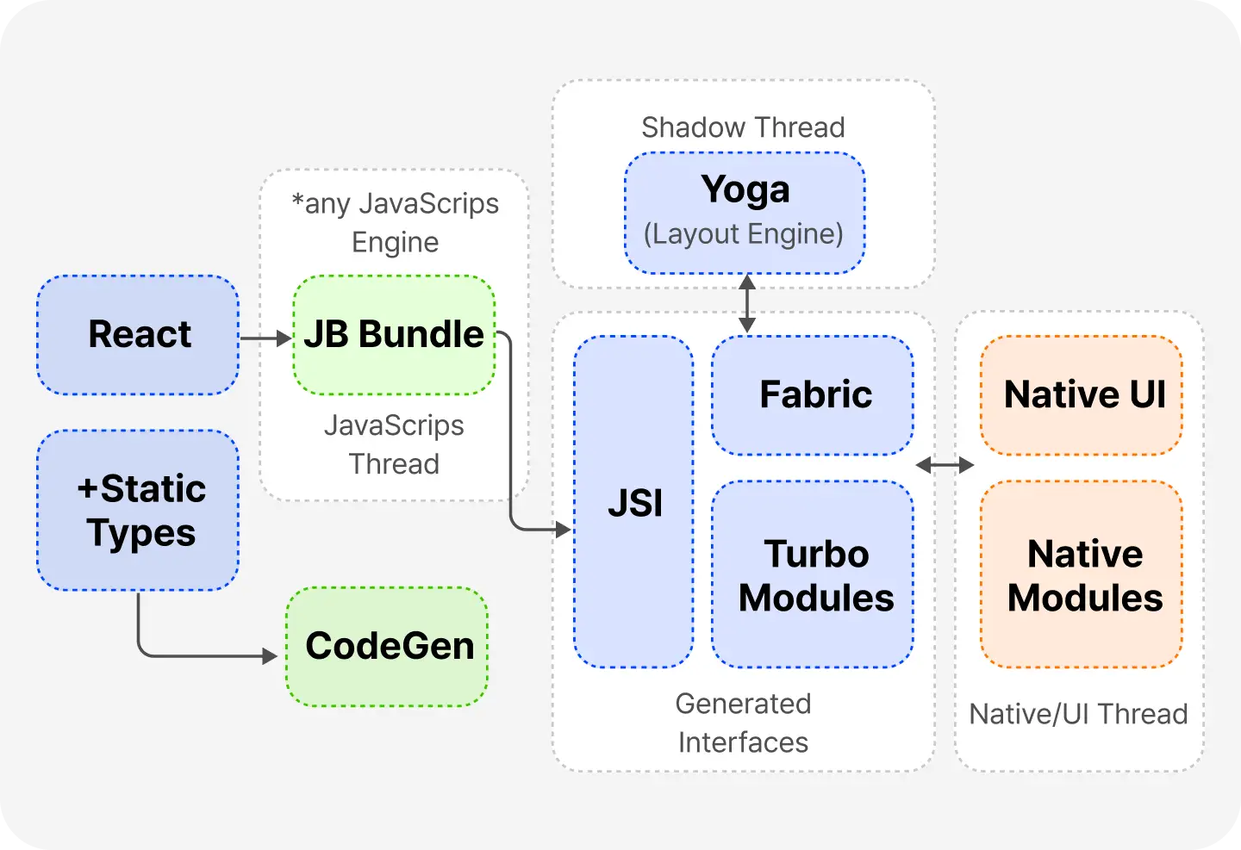The height and width of the screenshot is (850, 1241).
Task: Click the Shadow Thread label
Action: 743,127
